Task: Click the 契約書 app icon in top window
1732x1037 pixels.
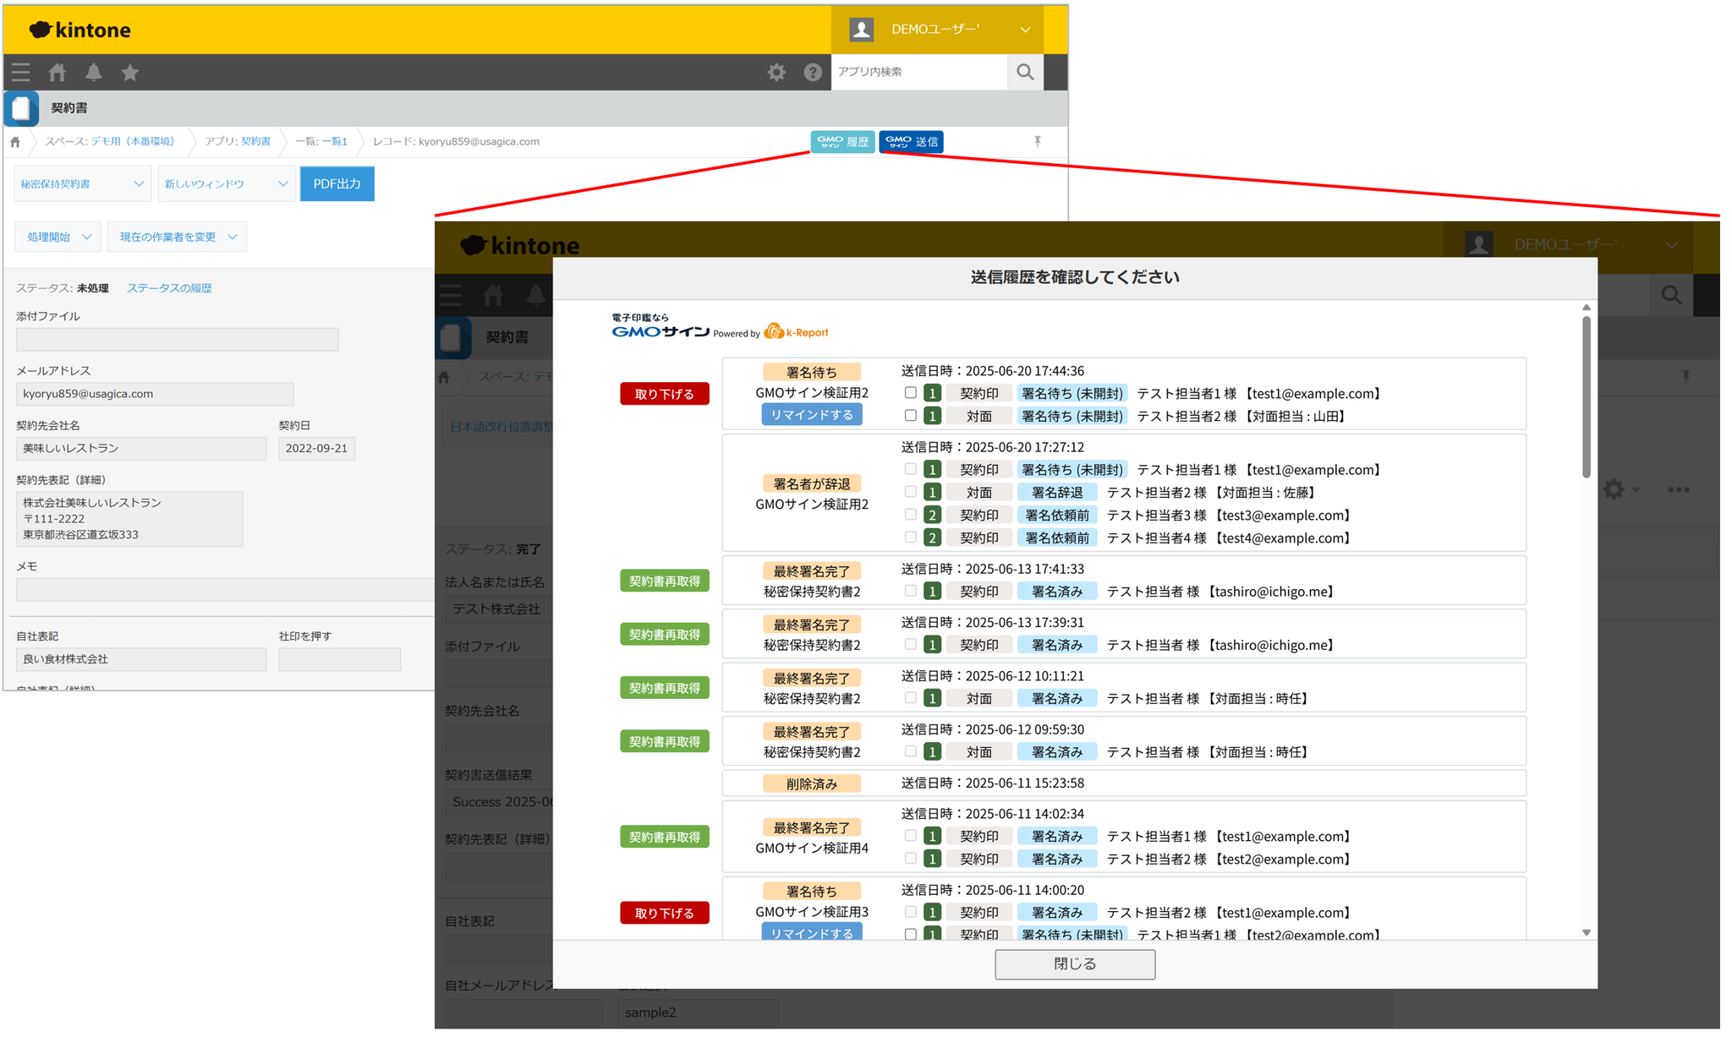Action: tap(21, 108)
